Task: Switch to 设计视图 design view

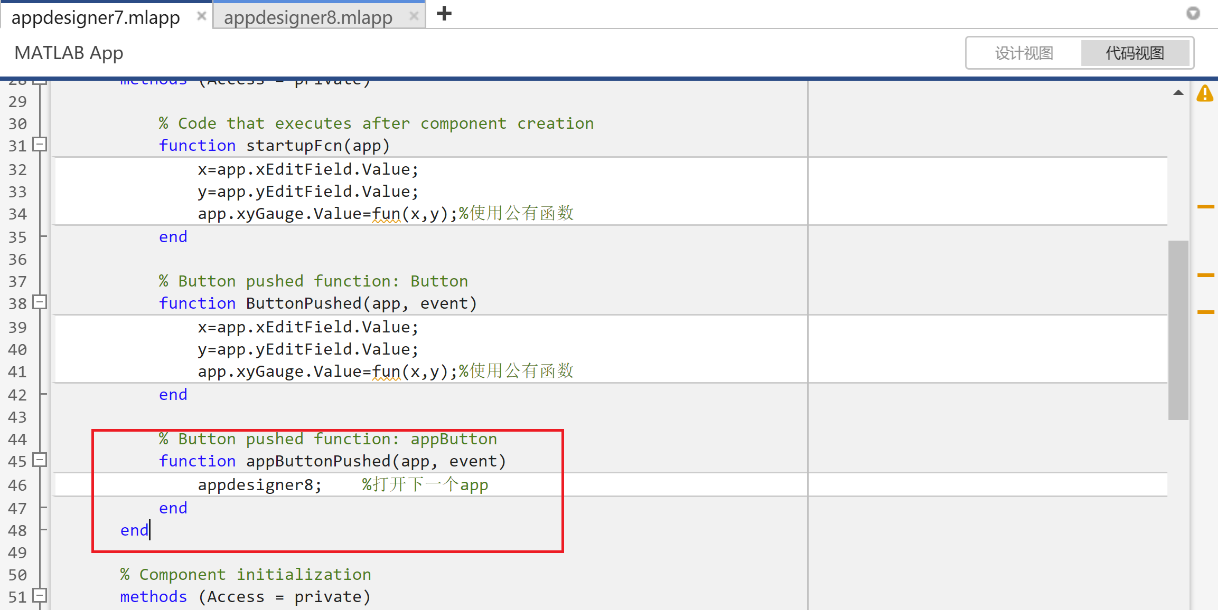Action: 1024,53
